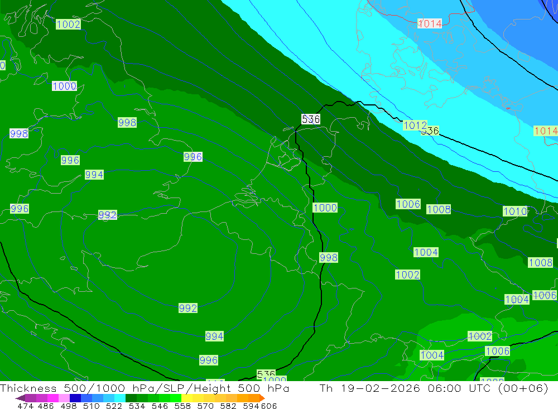
Task: Click the 1000 label on the black 536 contour
Action: click(325, 208)
